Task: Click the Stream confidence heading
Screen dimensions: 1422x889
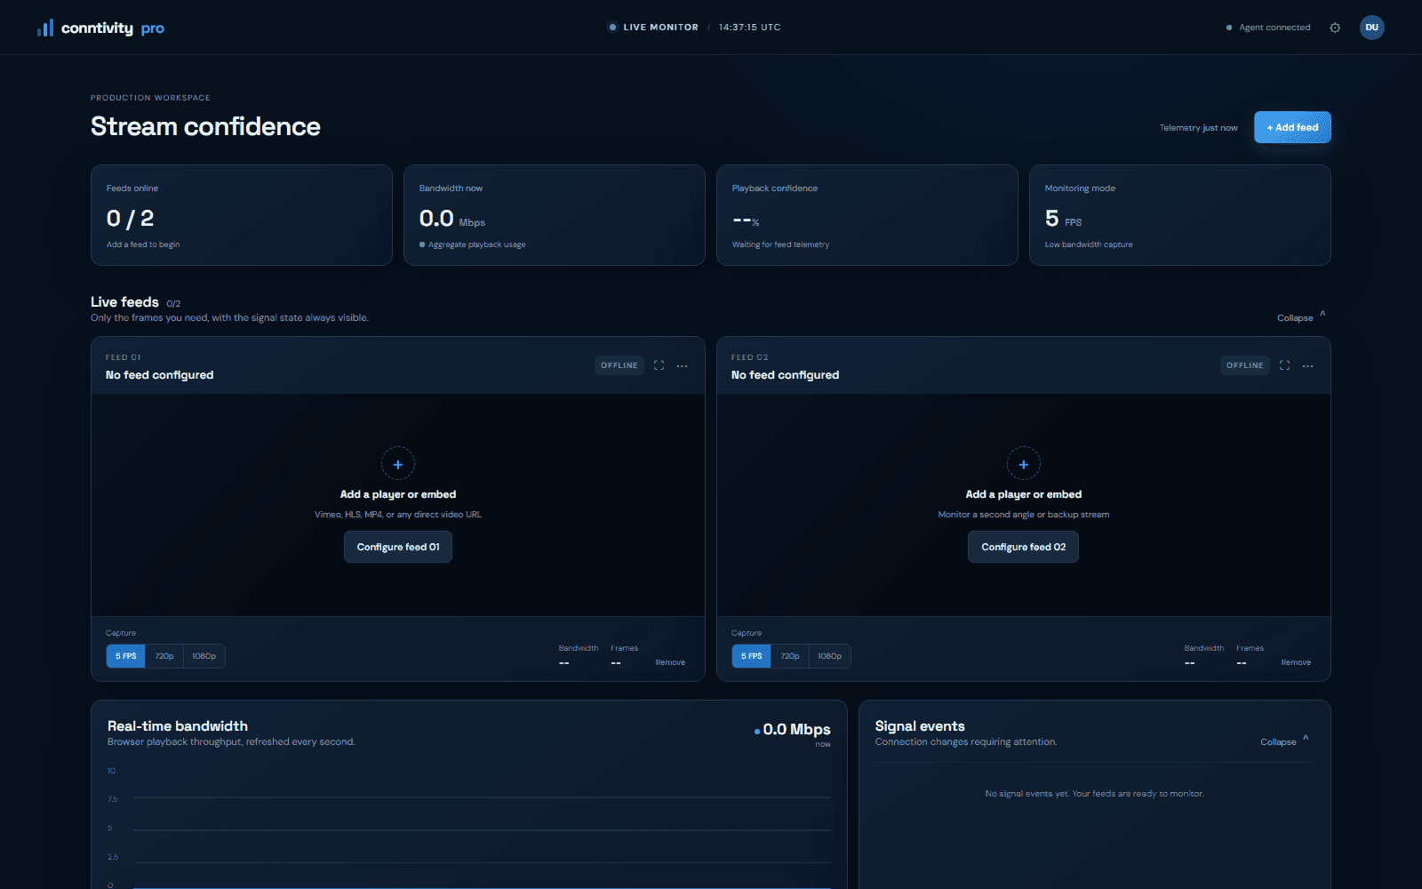Action: tap(205, 126)
